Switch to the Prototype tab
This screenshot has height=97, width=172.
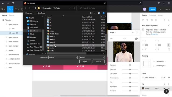[x=152, y=15]
